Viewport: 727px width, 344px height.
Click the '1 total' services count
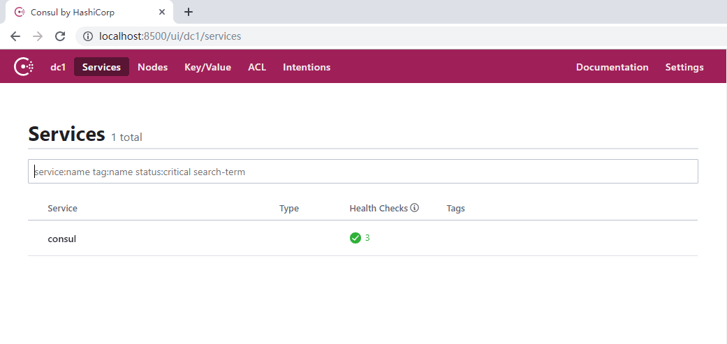click(x=126, y=137)
